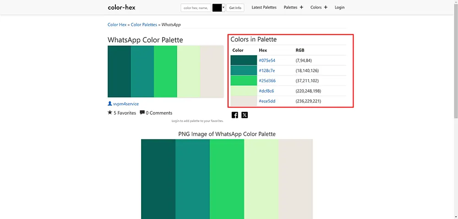Share palette on X
The width and height of the screenshot is (458, 219).
pyautogui.click(x=245, y=115)
